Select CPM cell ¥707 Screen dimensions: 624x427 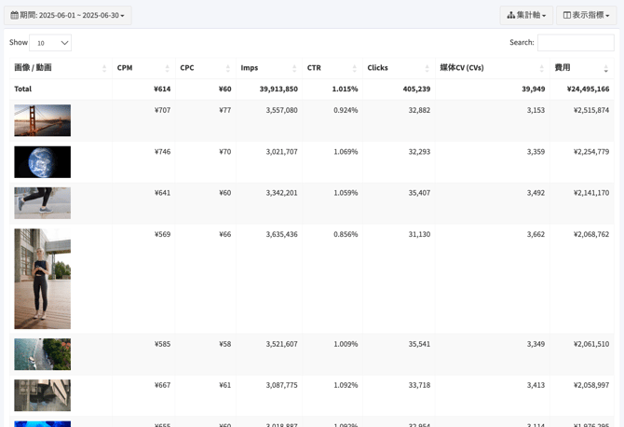tap(162, 110)
